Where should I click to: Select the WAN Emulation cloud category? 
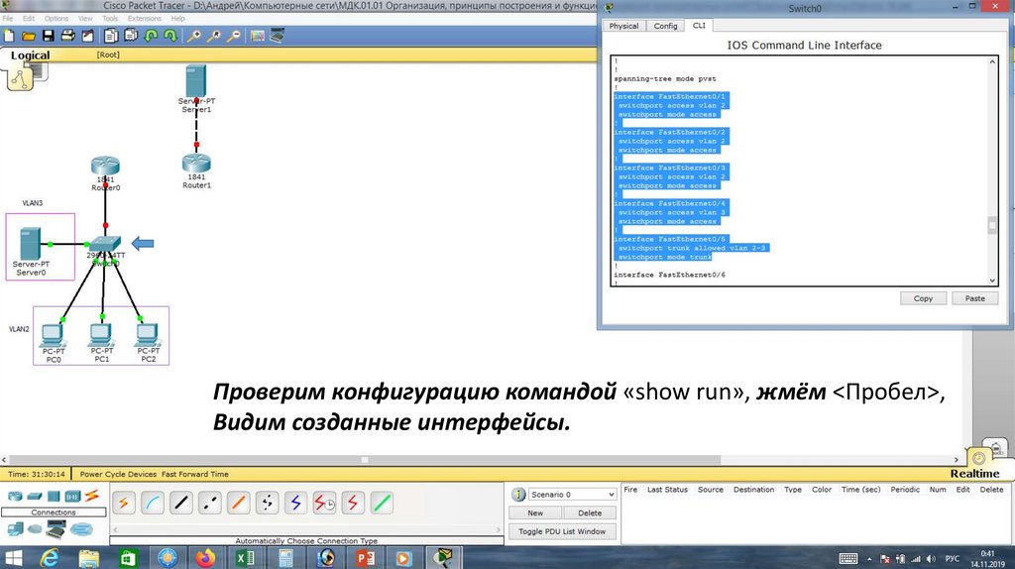click(x=35, y=529)
